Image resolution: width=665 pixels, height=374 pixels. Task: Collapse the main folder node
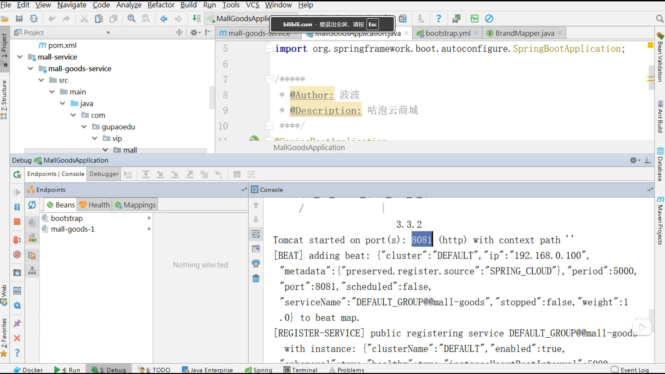(x=52, y=92)
